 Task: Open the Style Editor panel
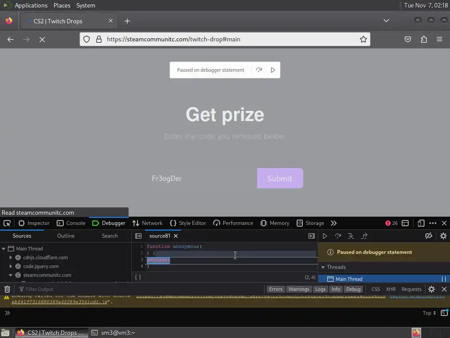coord(188,223)
